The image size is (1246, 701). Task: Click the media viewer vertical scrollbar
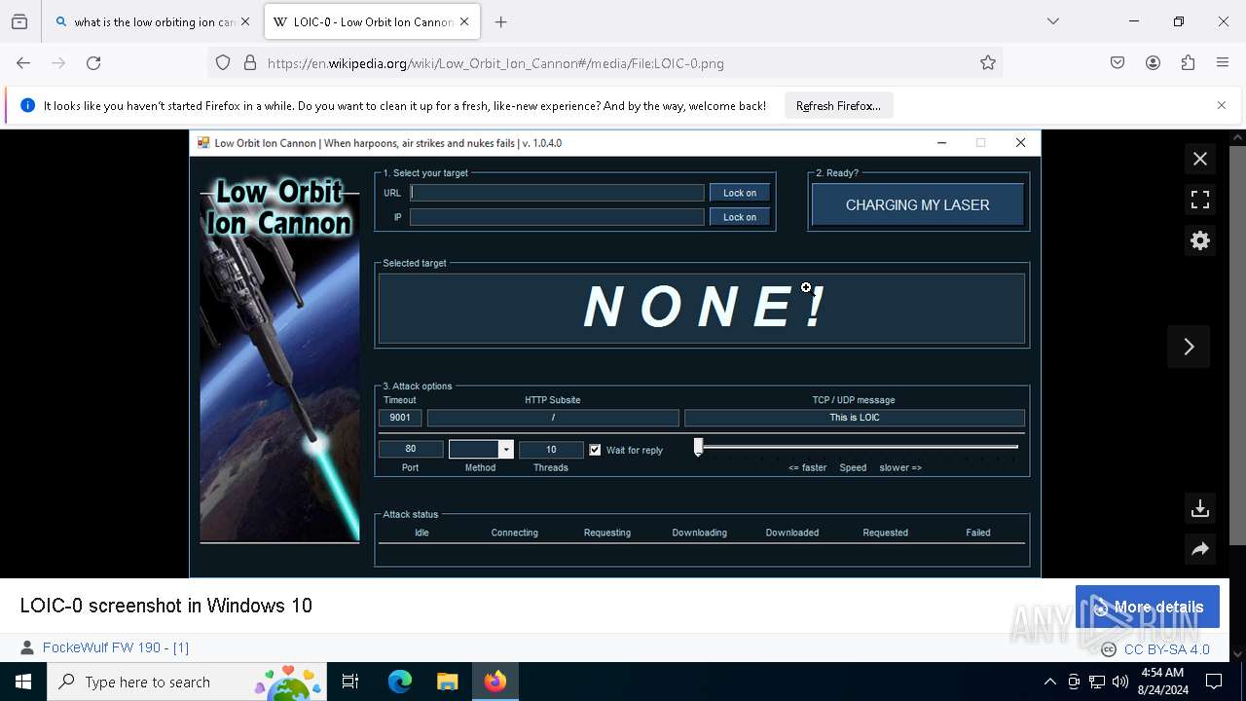(x=1238, y=346)
